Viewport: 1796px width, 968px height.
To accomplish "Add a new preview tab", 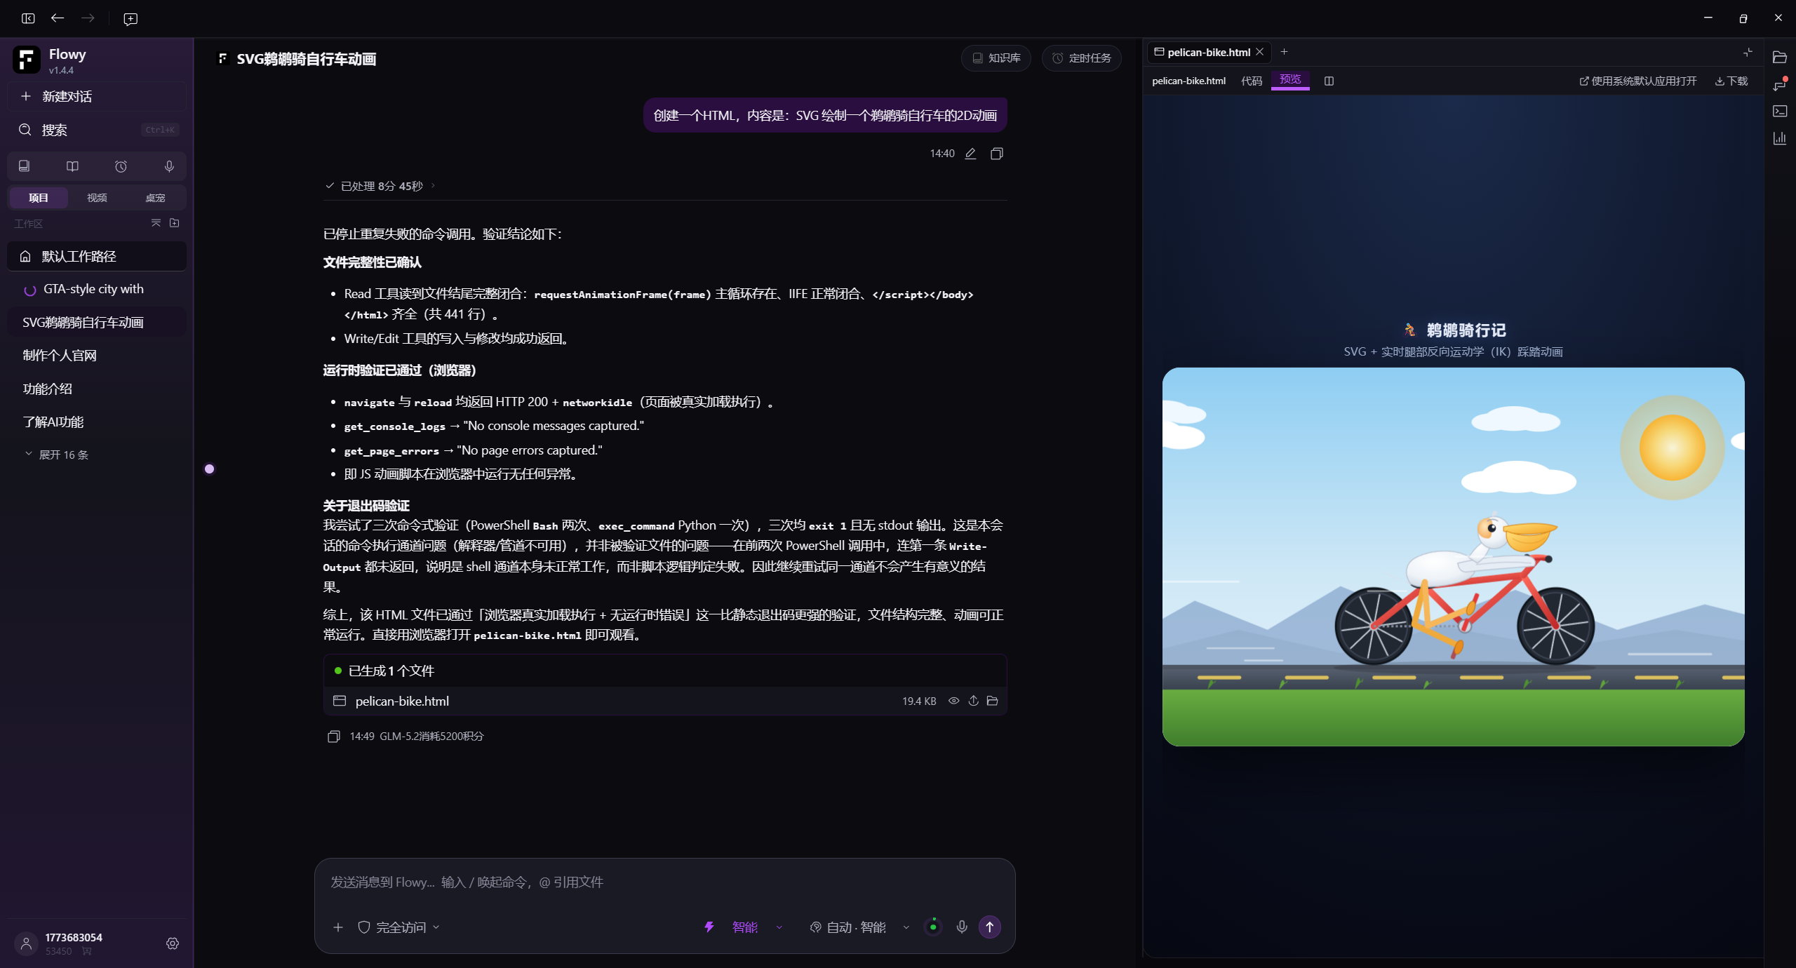I will coord(1284,52).
